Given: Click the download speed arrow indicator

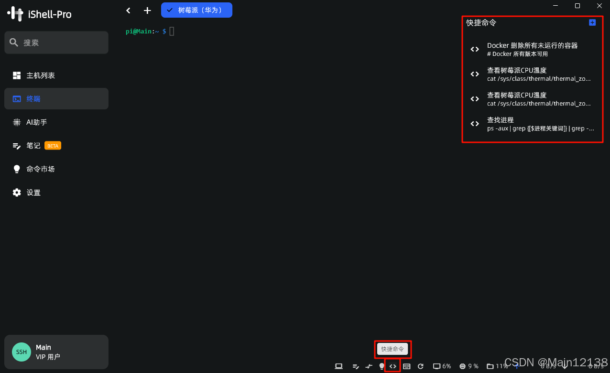Looking at the screenshot, I should 565,366.
